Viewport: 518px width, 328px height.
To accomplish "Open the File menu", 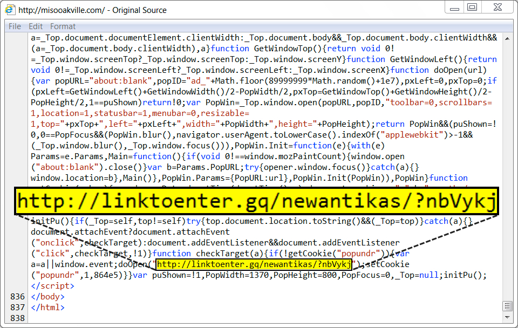I will pyautogui.click(x=15, y=26).
